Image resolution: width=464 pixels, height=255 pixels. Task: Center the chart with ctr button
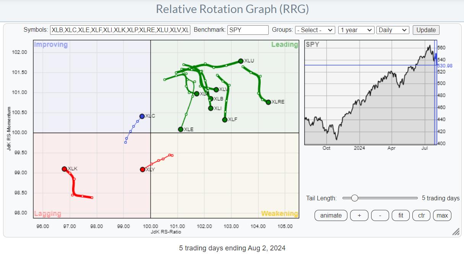coord(421,215)
